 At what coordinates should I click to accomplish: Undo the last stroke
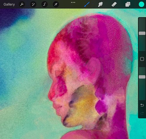tap(142, 105)
